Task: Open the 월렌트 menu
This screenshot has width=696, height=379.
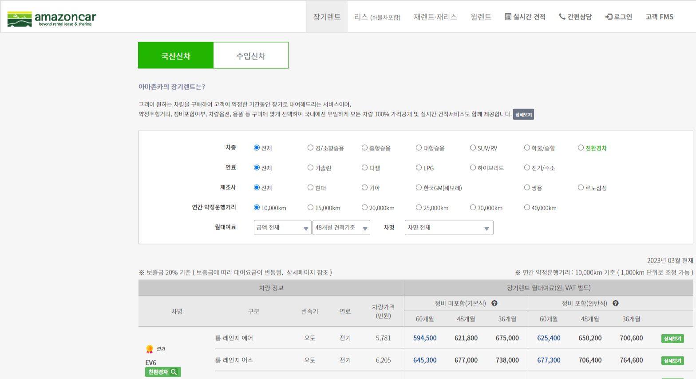Action: coord(481,17)
